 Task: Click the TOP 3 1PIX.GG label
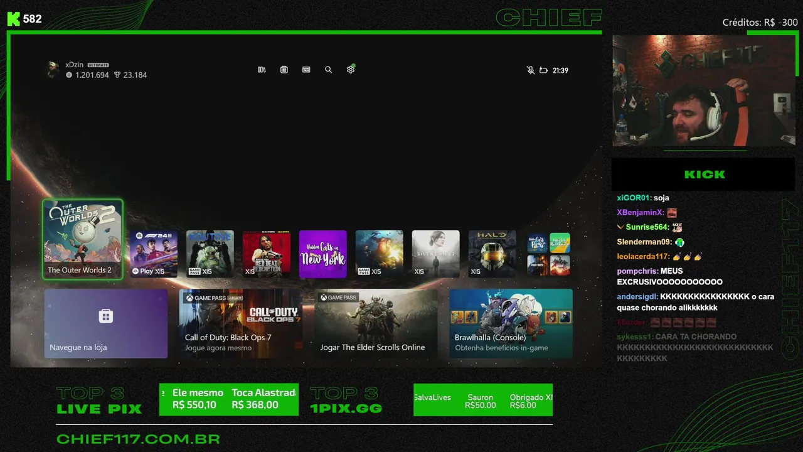346,401
